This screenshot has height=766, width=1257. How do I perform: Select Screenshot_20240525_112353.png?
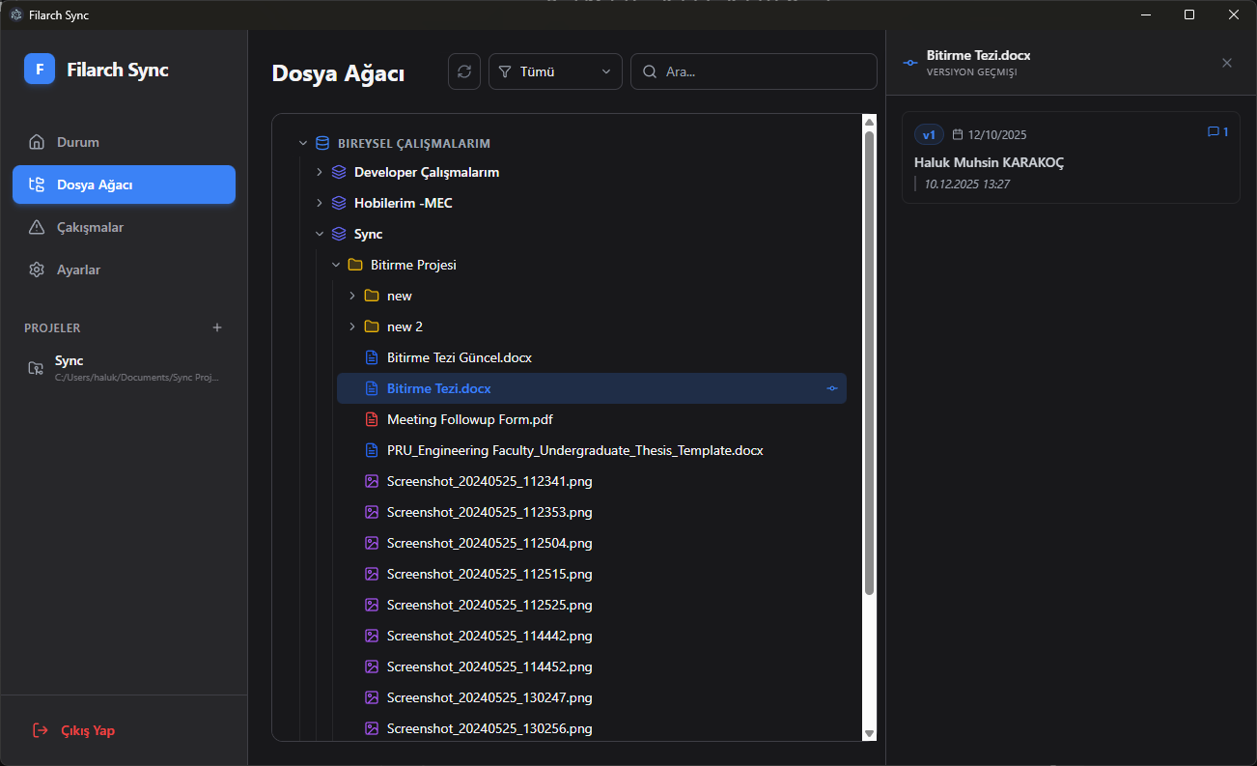coord(591,512)
